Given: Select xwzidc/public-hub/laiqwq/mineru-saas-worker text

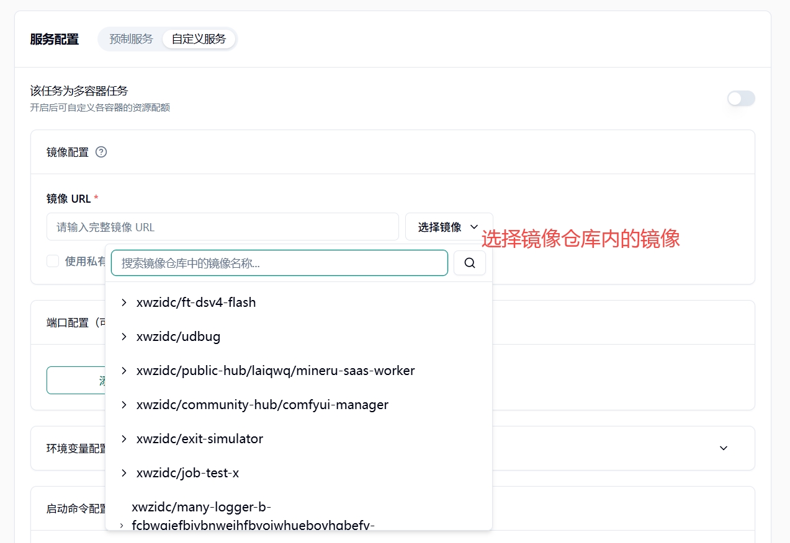Looking at the screenshot, I should (x=276, y=371).
